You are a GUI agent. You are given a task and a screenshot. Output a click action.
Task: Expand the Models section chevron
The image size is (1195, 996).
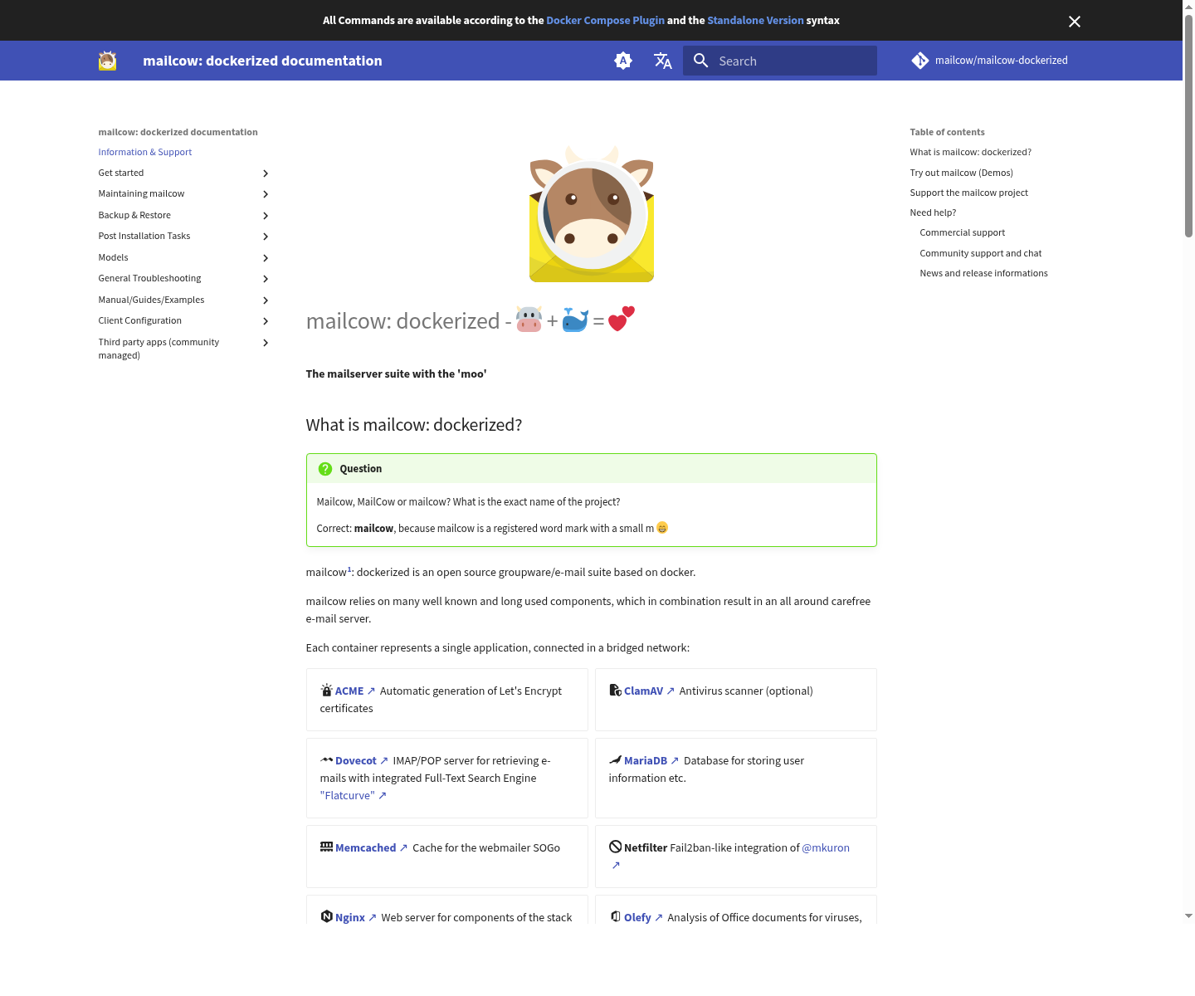266,258
